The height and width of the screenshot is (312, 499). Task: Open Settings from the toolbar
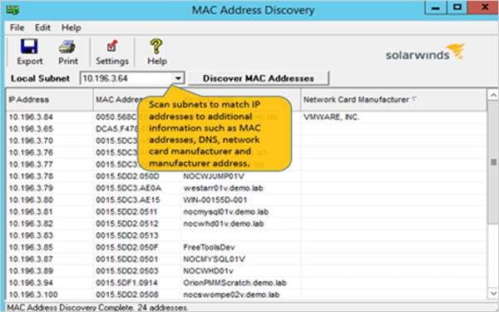(x=112, y=52)
